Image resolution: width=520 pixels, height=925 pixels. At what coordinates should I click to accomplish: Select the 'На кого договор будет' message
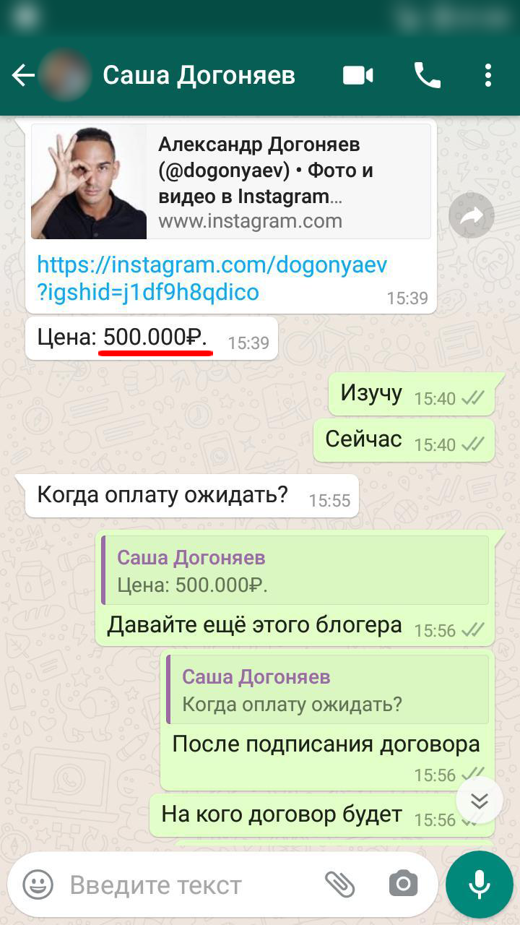[x=321, y=815]
